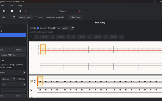Screen dimensions: 162x101
Task: Open the Help menu
Action: click(20, 6)
